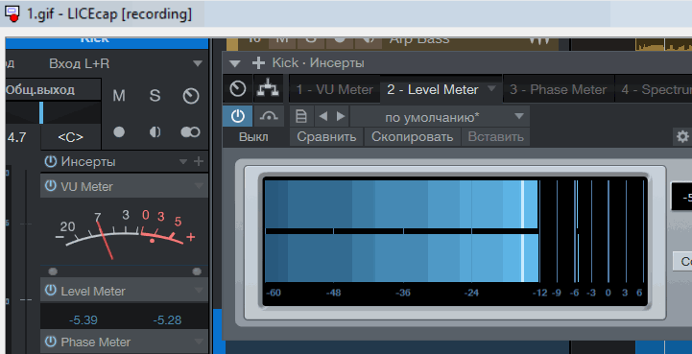Image resolution: width=692 pixels, height=354 pixels.
Task: Toggle power for all Инсерты
Action: tap(51, 161)
